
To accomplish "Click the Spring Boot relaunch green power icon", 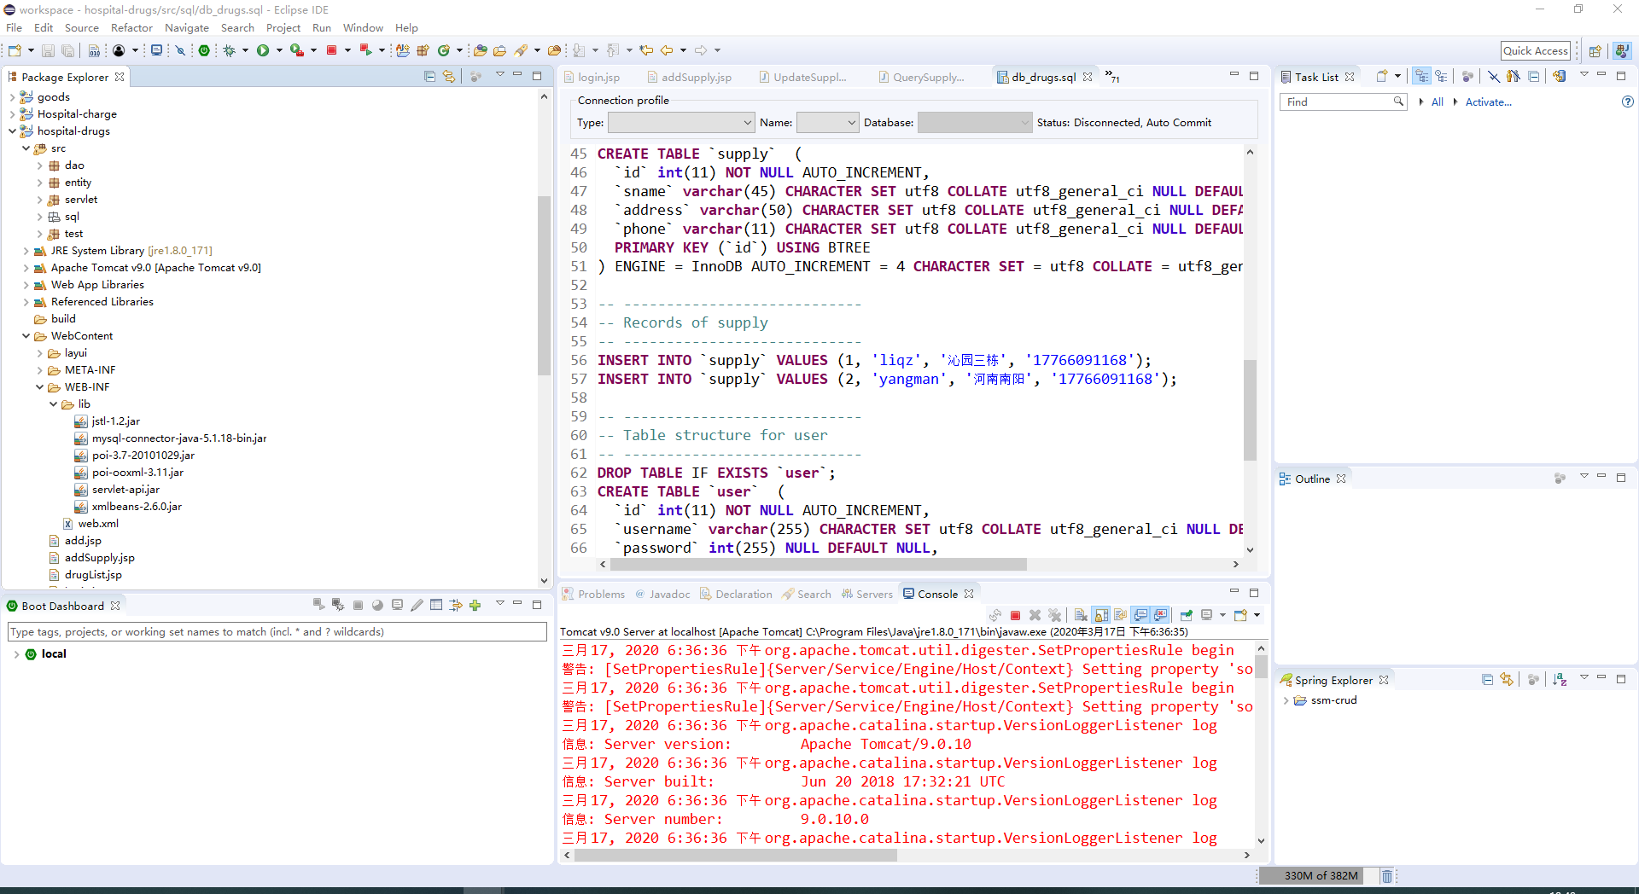I will 204,50.
